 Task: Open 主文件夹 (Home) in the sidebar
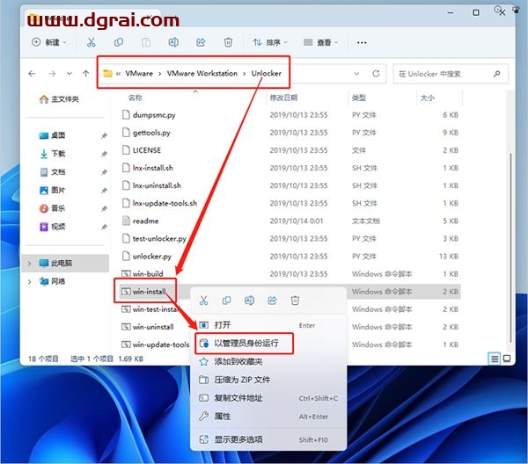[x=60, y=99]
